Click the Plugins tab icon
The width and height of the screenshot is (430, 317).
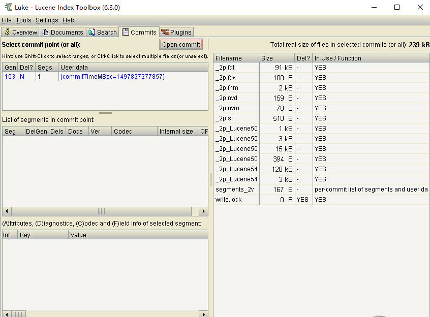click(165, 32)
